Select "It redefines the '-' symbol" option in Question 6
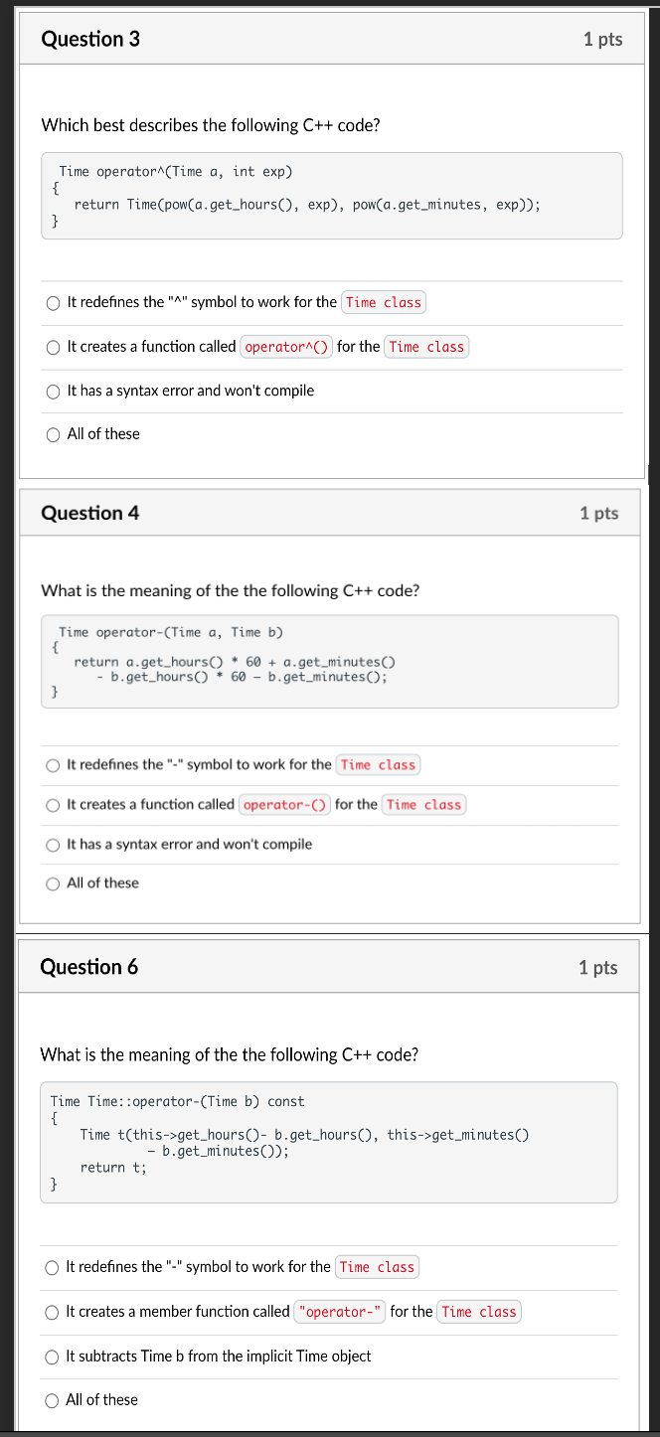The image size is (660, 1437). (51, 1267)
